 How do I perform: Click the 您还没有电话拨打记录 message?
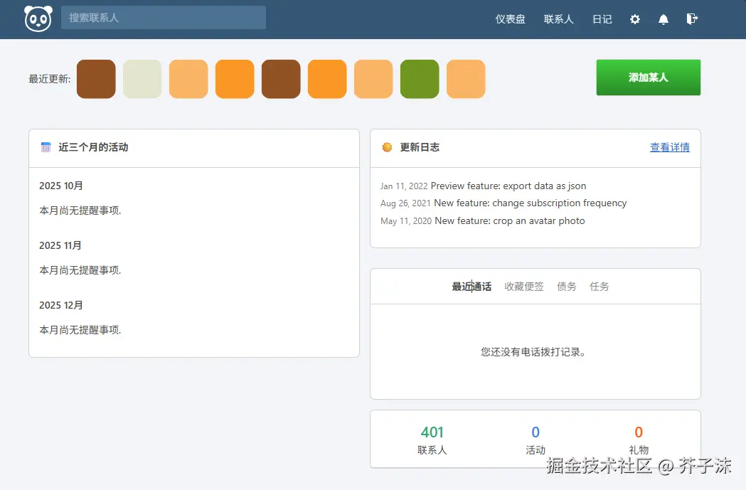point(533,352)
